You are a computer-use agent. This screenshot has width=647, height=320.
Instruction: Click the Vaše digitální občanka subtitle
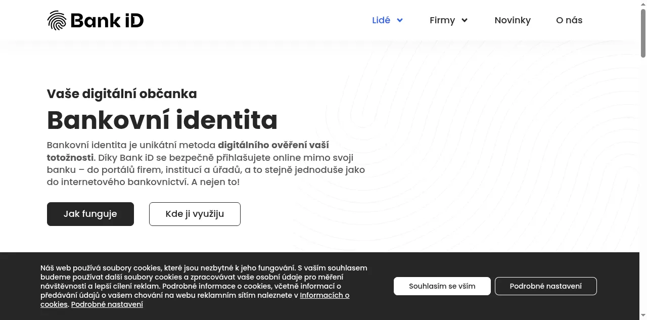122,94
